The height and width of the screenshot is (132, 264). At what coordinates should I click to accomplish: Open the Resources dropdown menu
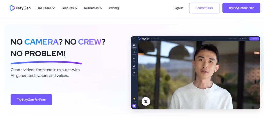click(x=93, y=8)
